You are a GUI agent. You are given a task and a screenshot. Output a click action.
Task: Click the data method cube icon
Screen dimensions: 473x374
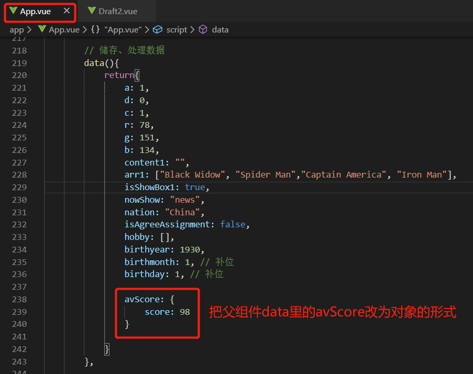pos(203,29)
